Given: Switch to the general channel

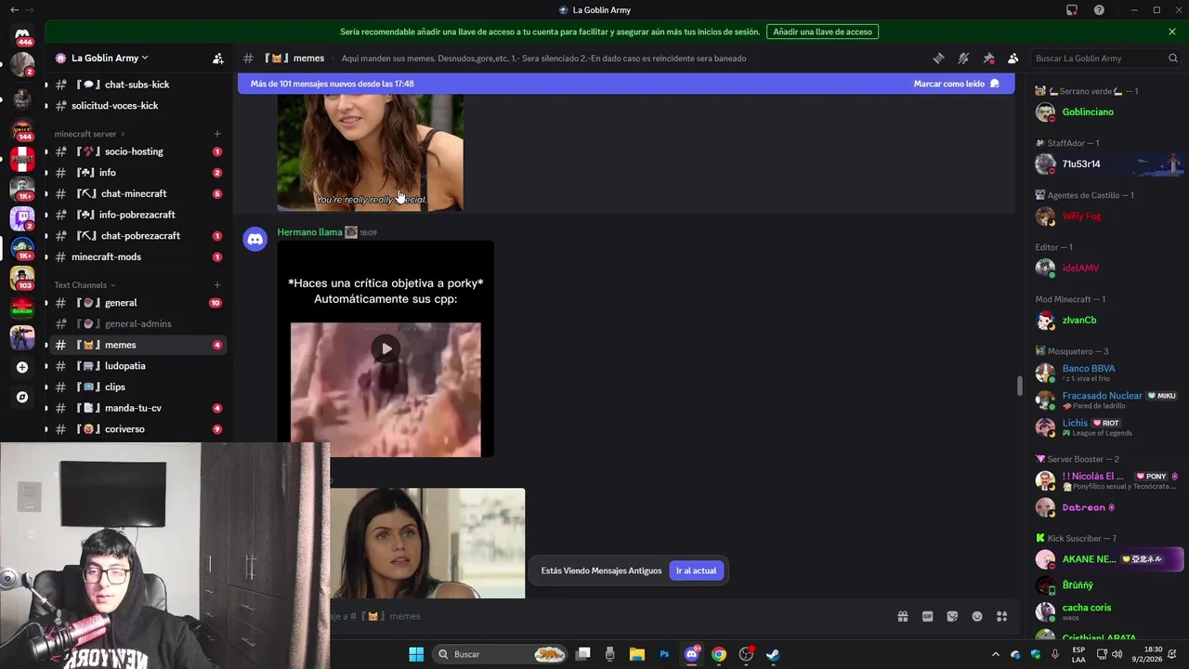Looking at the screenshot, I should pyautogui.click(x=137, y=303).
